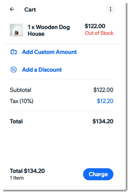The image size is (130, 194).
Task: Select the 1 x Wooden Dog House item
Action: 49,30
